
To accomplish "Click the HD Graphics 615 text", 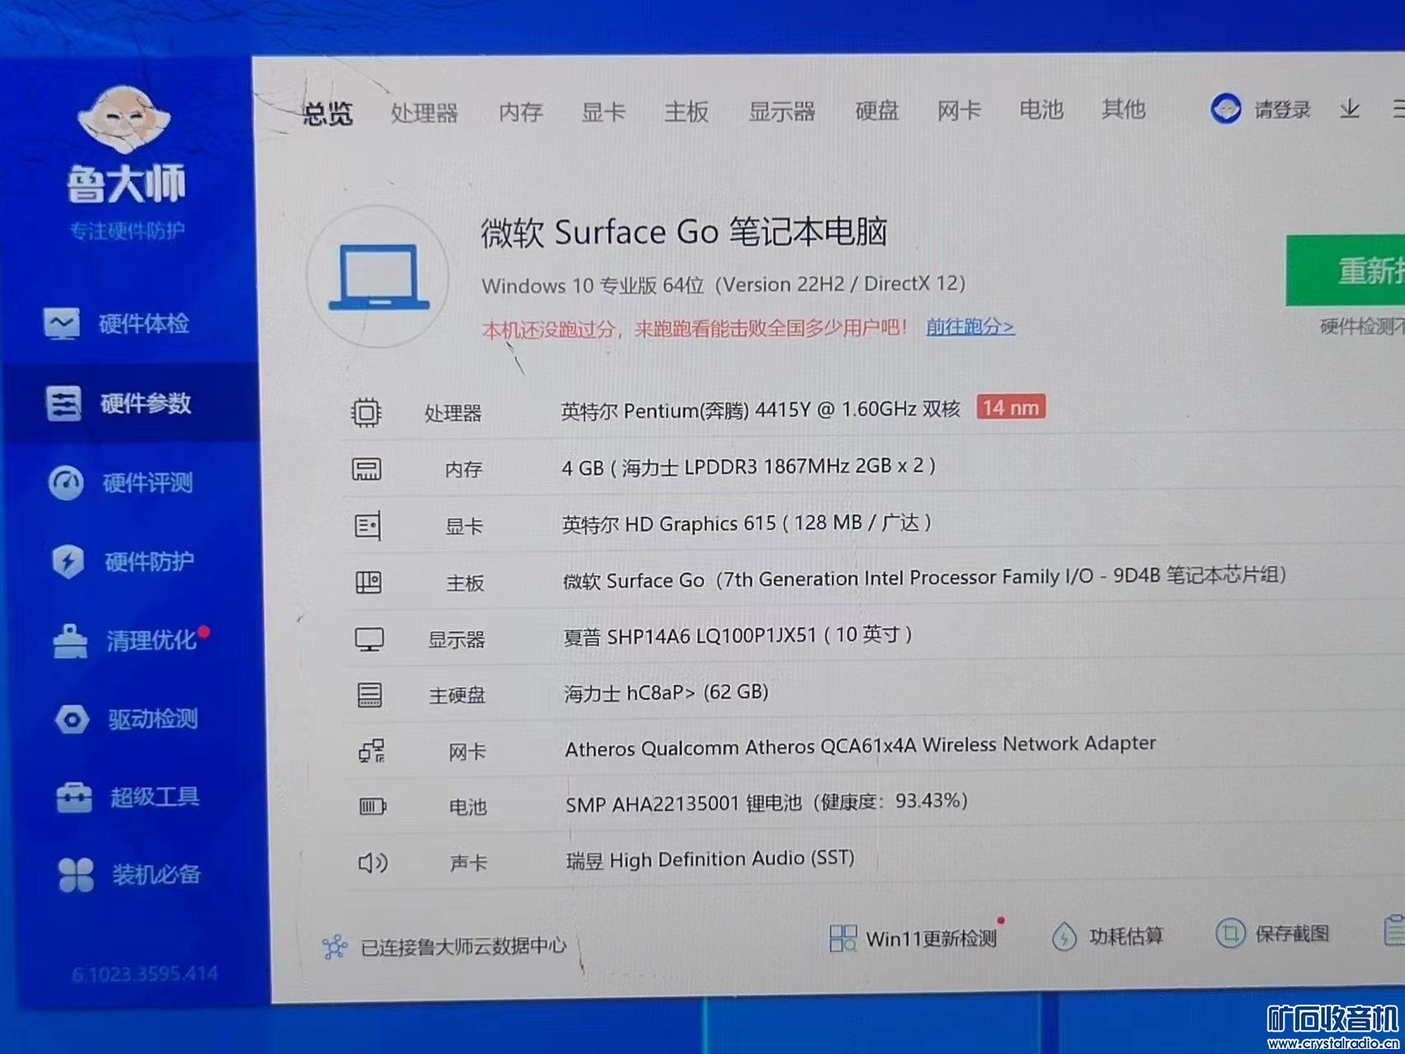I will [x=747, y=523].
